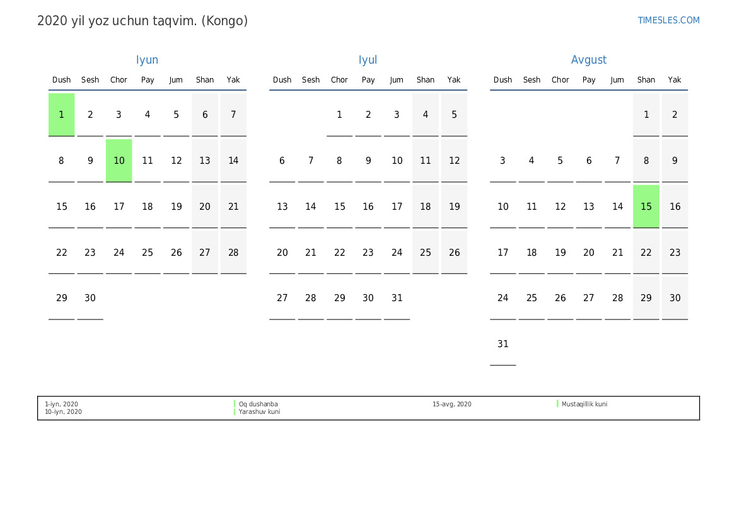Viewport: 737px width, 521px height.
Task: Click the Dush header in Iyun
Action: (x=62, y=80)
